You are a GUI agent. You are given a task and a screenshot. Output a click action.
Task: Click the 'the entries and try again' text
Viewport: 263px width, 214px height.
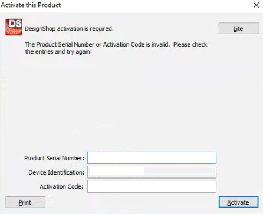pos(58,52)
